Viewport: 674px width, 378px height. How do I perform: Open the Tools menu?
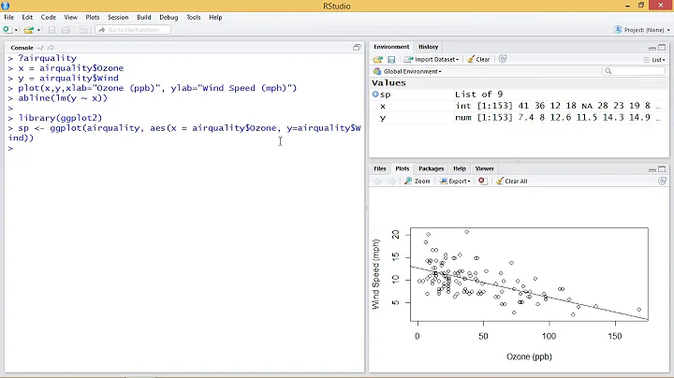pos(194,17)
